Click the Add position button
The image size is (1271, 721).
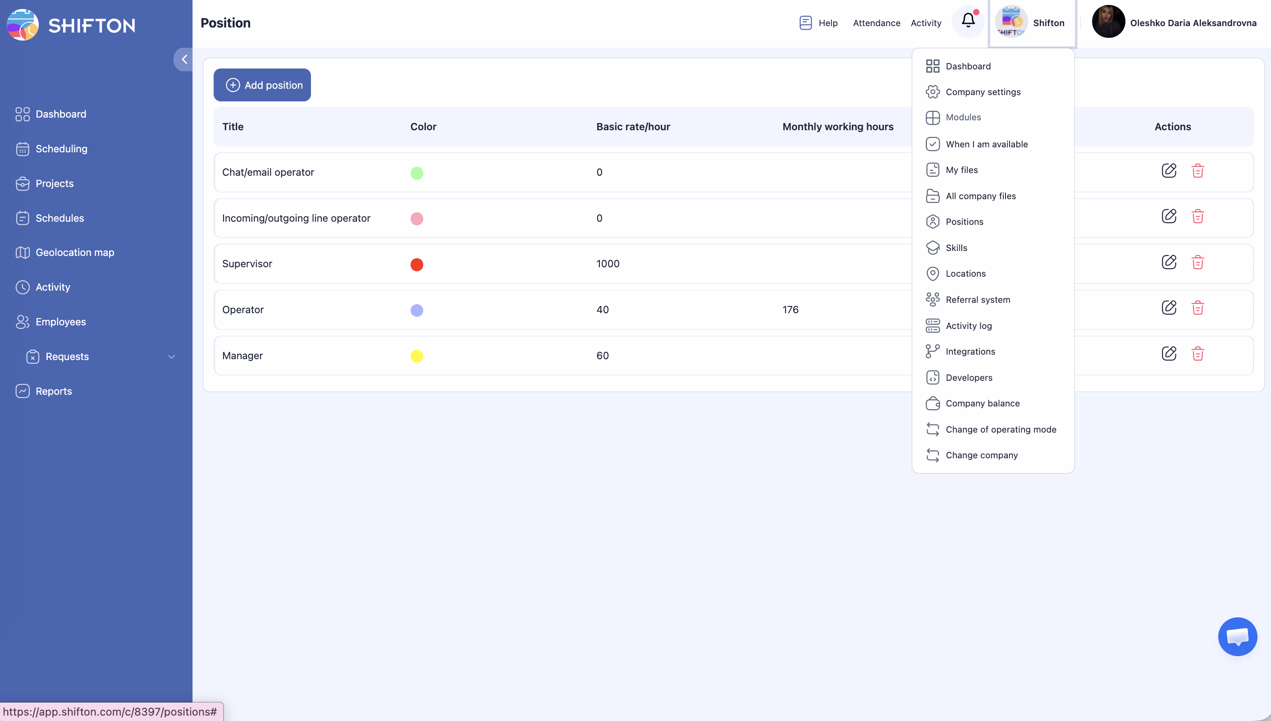[262, 85]
